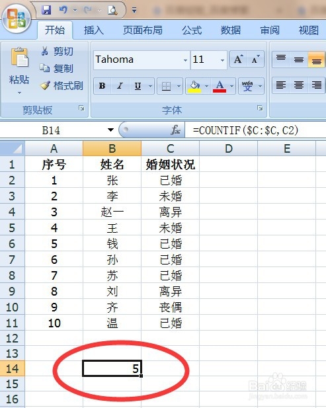Open the font size 11 dropdown
Viewport: 326px width, 408px height.
pyautogui.click(x=222, y=60)
